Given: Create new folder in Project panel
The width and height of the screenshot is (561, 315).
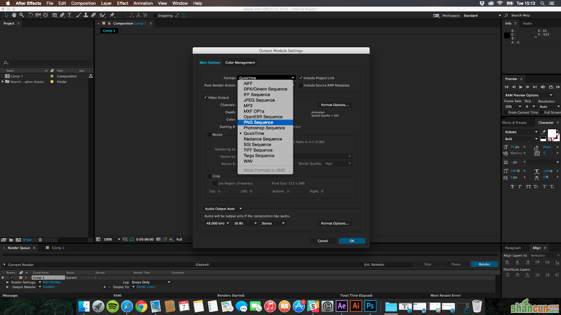Looking at the screenshot, I should (x=11, y=240).
